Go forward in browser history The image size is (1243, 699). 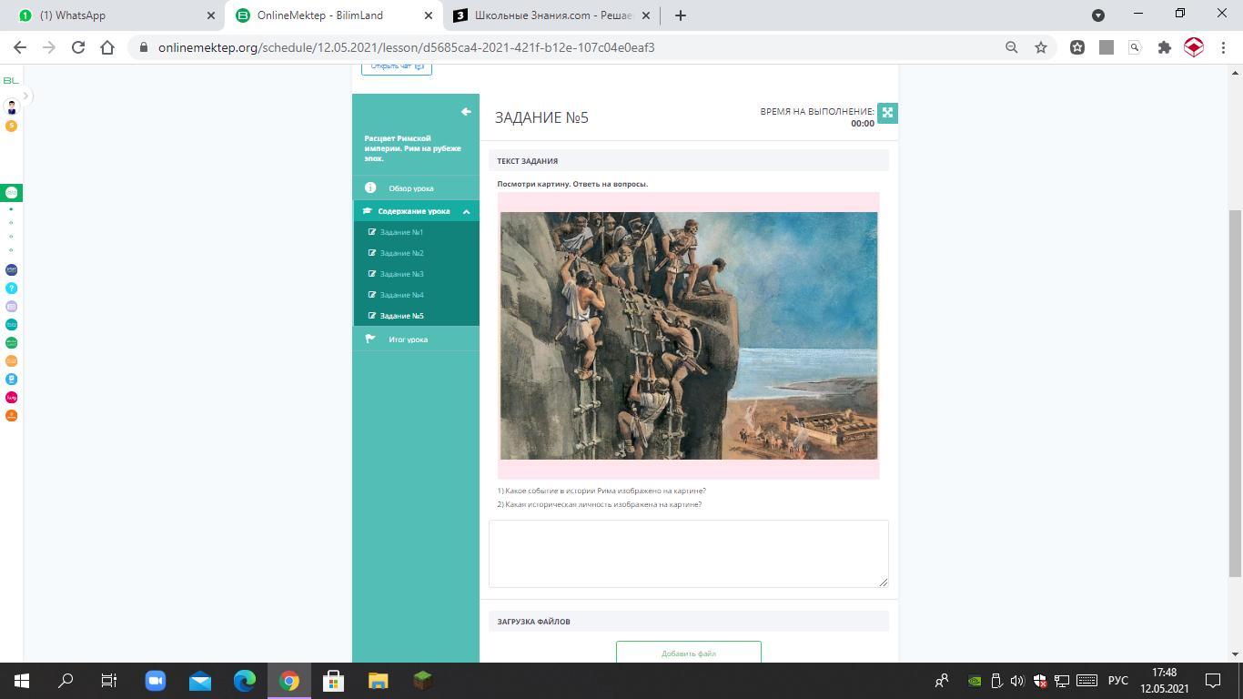click(x=49, y=47)
